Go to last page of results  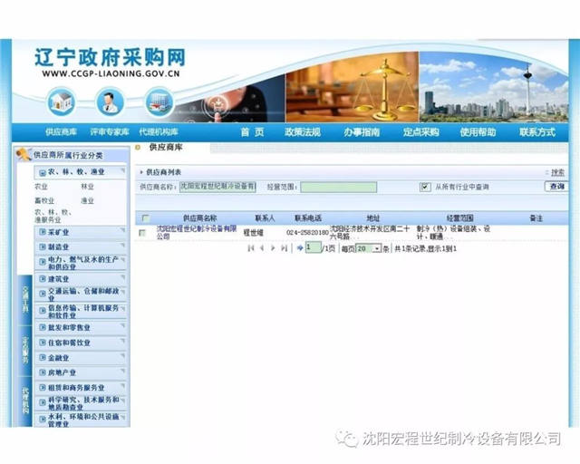[x=284, y=248]
